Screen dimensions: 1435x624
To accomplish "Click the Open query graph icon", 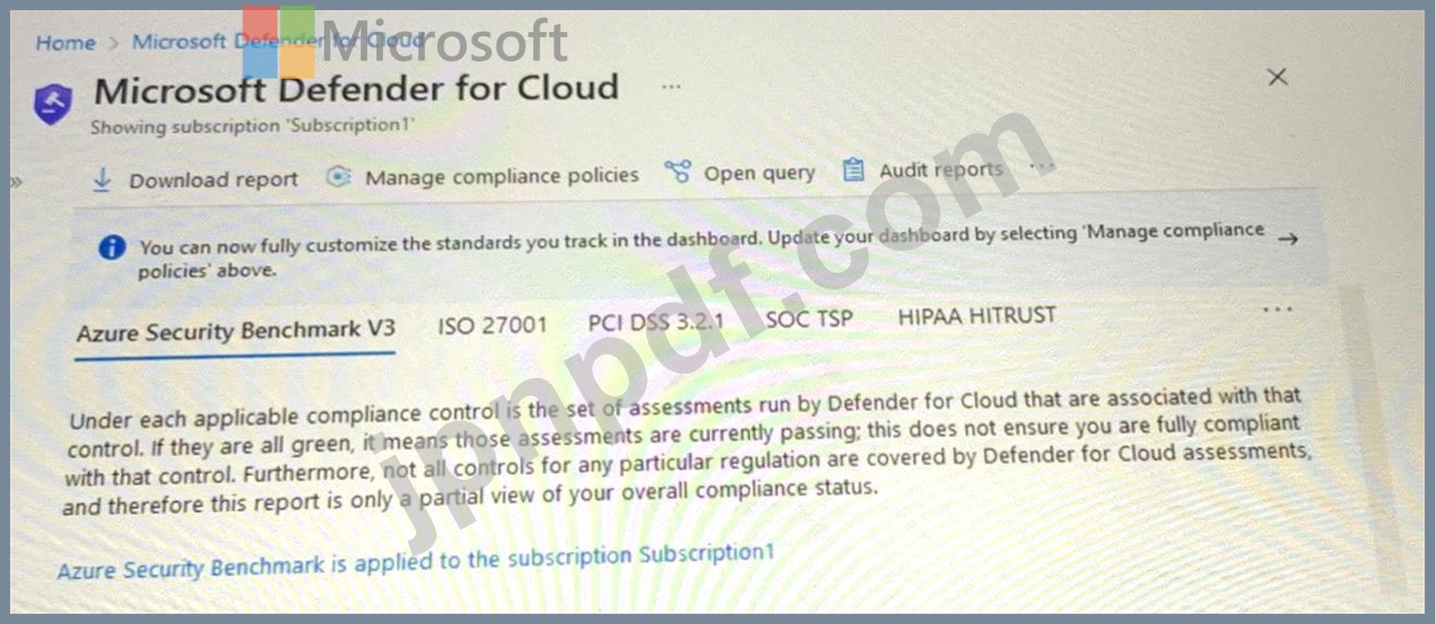I will 677,172.
